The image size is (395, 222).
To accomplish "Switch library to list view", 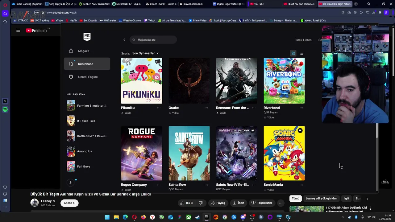I will pos(301,53).
